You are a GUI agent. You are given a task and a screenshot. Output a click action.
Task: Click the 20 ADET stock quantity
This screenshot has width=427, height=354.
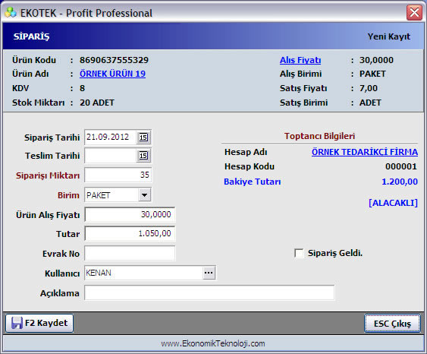(97, 103)
